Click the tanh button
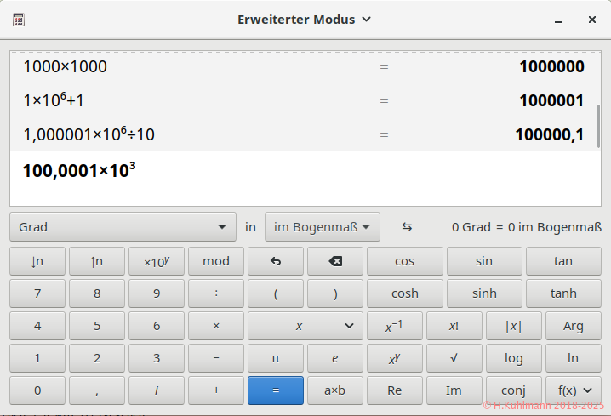This screenshot has width=611, height=416. pos(563,293)
